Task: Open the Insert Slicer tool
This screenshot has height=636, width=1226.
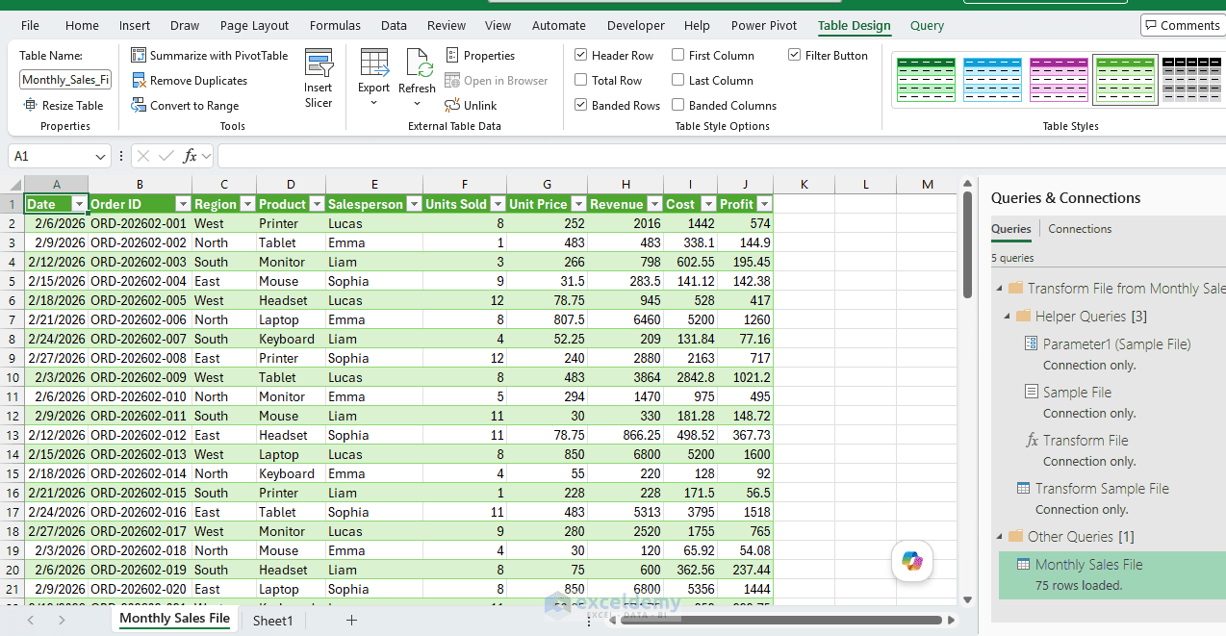Action: 319,79
